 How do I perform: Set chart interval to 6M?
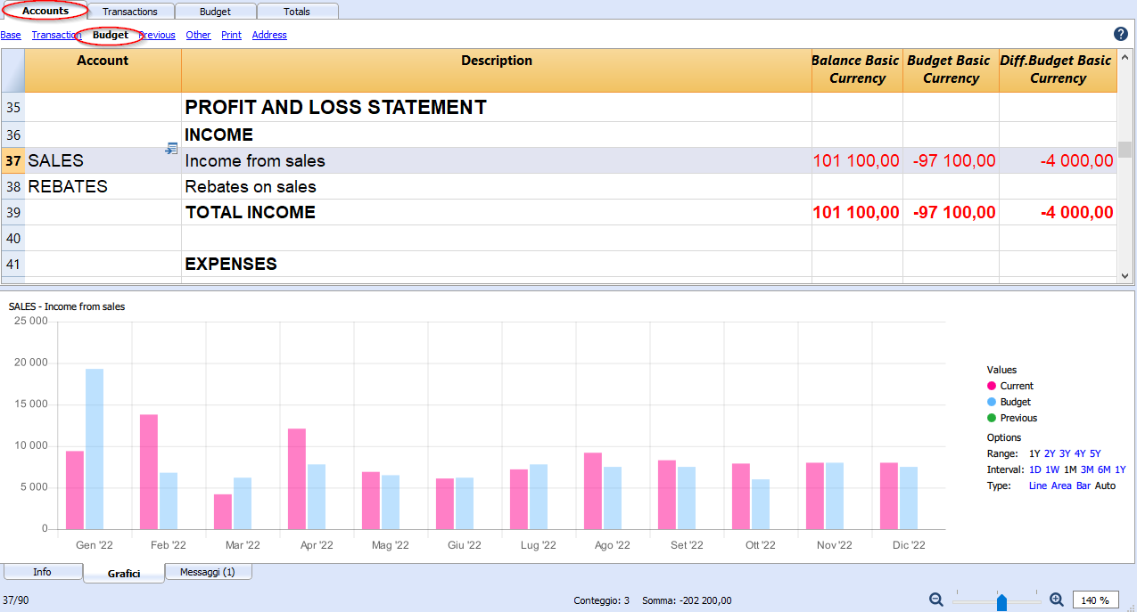pos(1104,469)
